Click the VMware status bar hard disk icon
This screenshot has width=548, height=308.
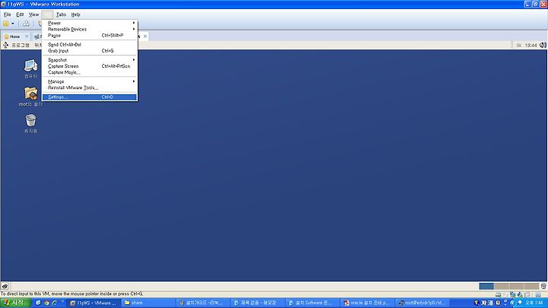pos(498,295)
